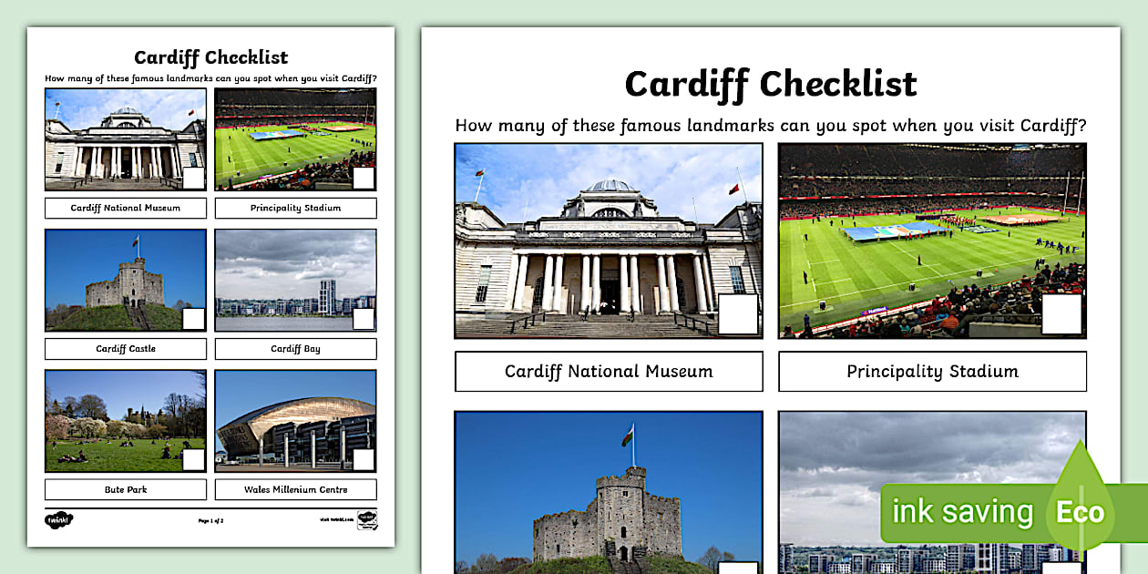The height and width of the screenshot is (574, 1148).
Task: Tick the small page Cardiff Castle checkbox
Action: (193, 319)
